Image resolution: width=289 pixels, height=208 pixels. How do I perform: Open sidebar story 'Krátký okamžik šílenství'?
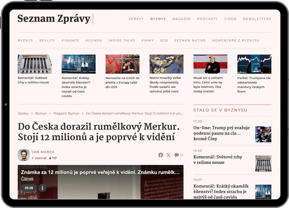(221, 191)
